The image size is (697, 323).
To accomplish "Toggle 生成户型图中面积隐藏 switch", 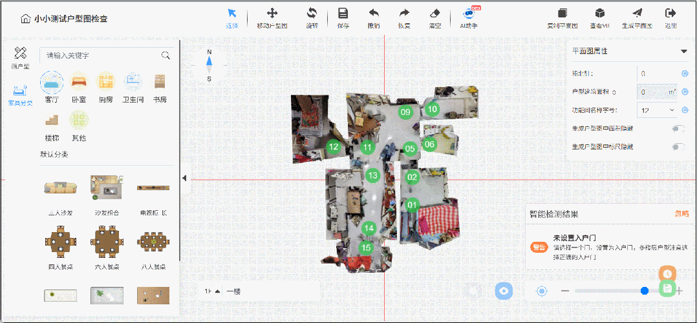I will click(x=678, y=129).
